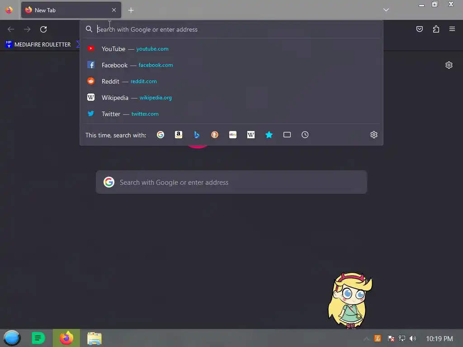Image resolution: width=463 pixels, height=347 pixels.
Task: Open YouTube suggestion youtube.com
Action: (x=231, y=49)
